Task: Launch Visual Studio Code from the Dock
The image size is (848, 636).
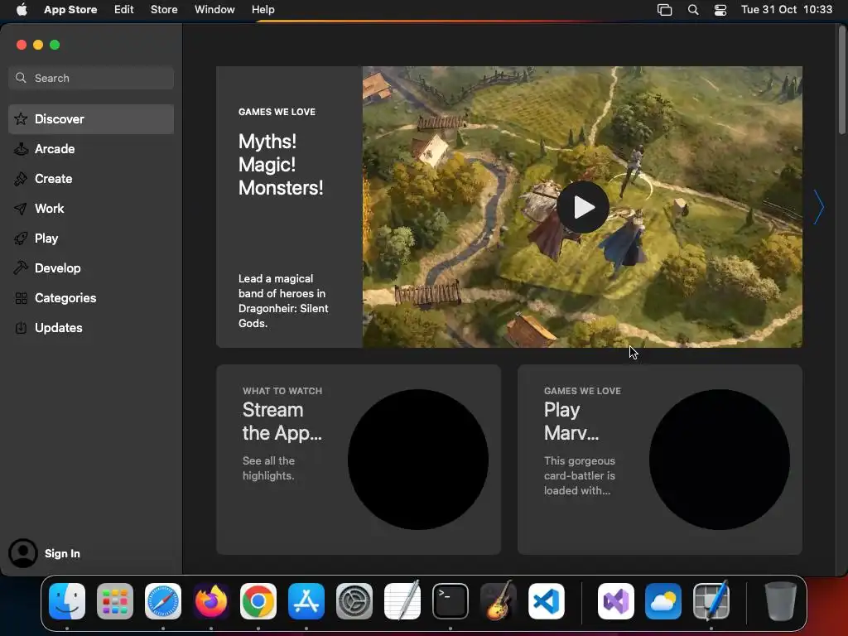Action: tap(547, 601)
